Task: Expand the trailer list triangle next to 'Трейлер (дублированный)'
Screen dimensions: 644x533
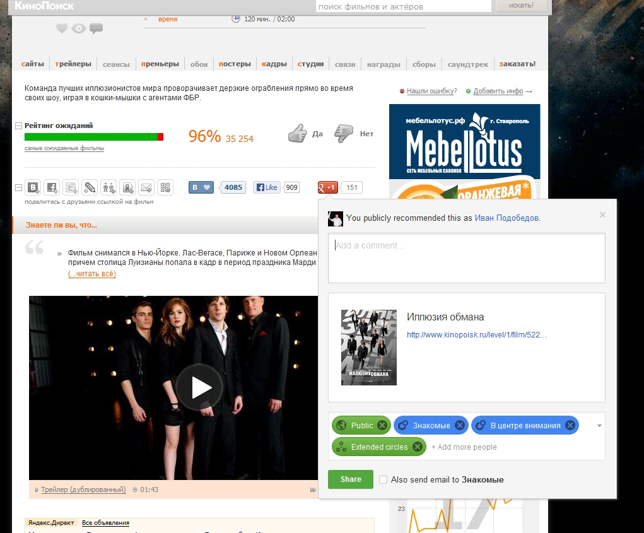Action: point(37,489)
